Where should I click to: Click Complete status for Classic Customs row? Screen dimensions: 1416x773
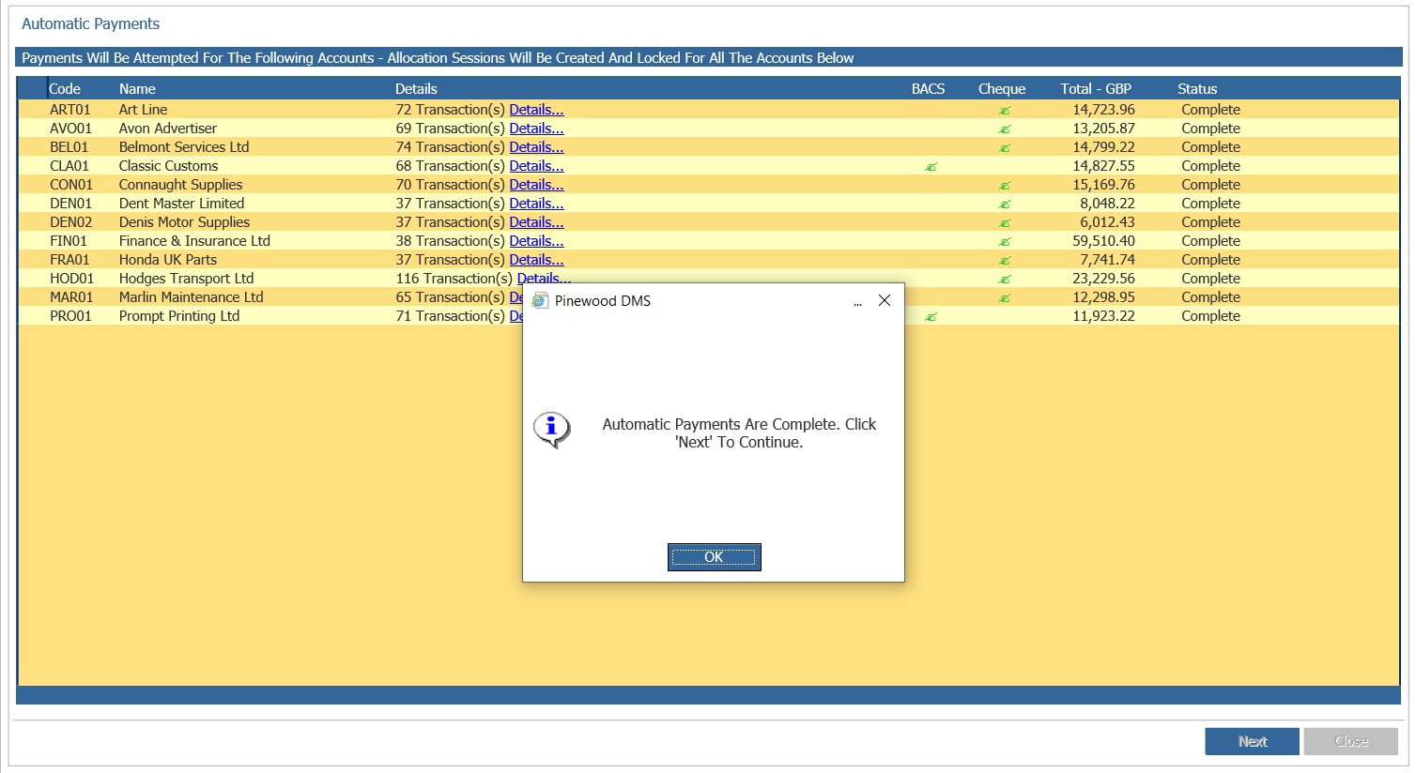tap(1210, 166)
